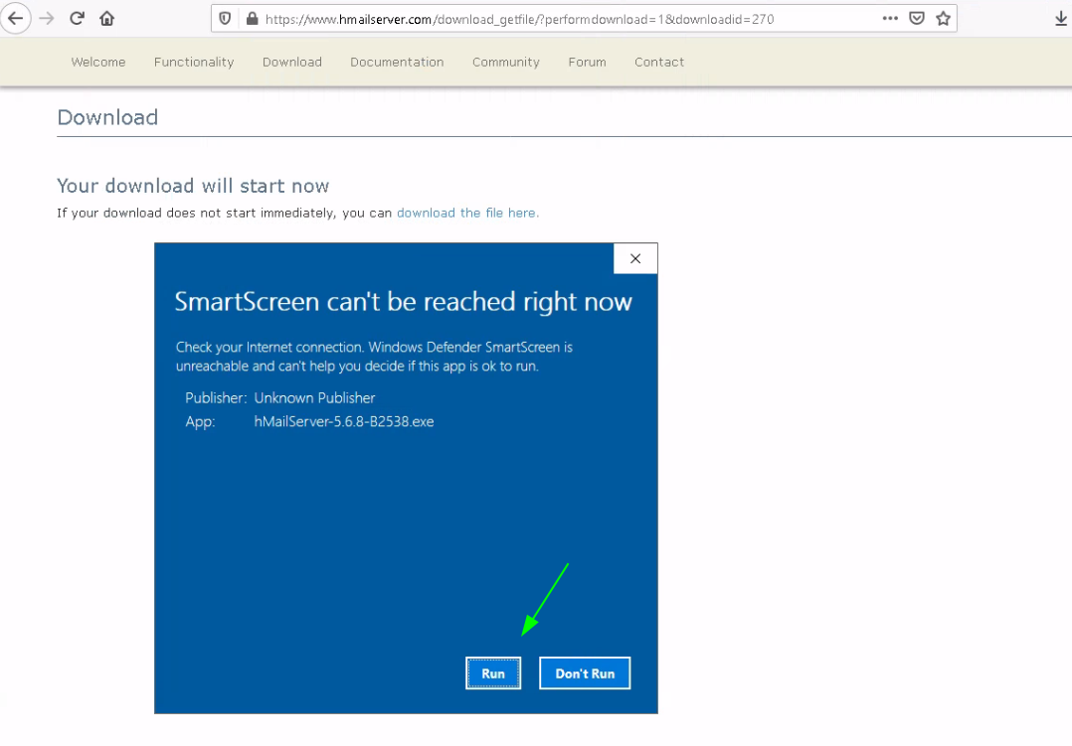This screenshot has height=746, width=1072.
Task: Show site security info via padlock icon
Action: [x=252, y=19]
